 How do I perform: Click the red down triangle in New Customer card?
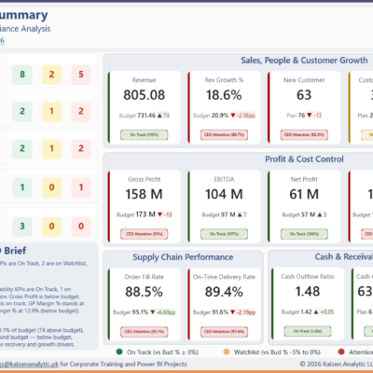[310, 116]
